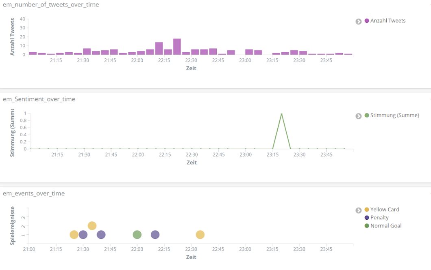Select the Stimmung (Summe) legend label
The width and height of the screenshot is (431, 270).
394,116
